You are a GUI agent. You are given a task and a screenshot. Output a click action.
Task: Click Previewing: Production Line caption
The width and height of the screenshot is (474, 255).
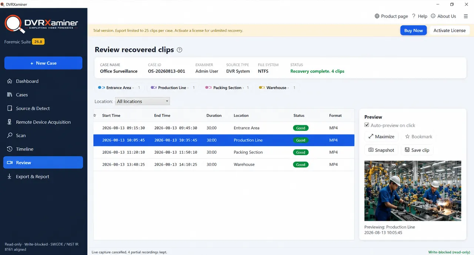(390, 227)
